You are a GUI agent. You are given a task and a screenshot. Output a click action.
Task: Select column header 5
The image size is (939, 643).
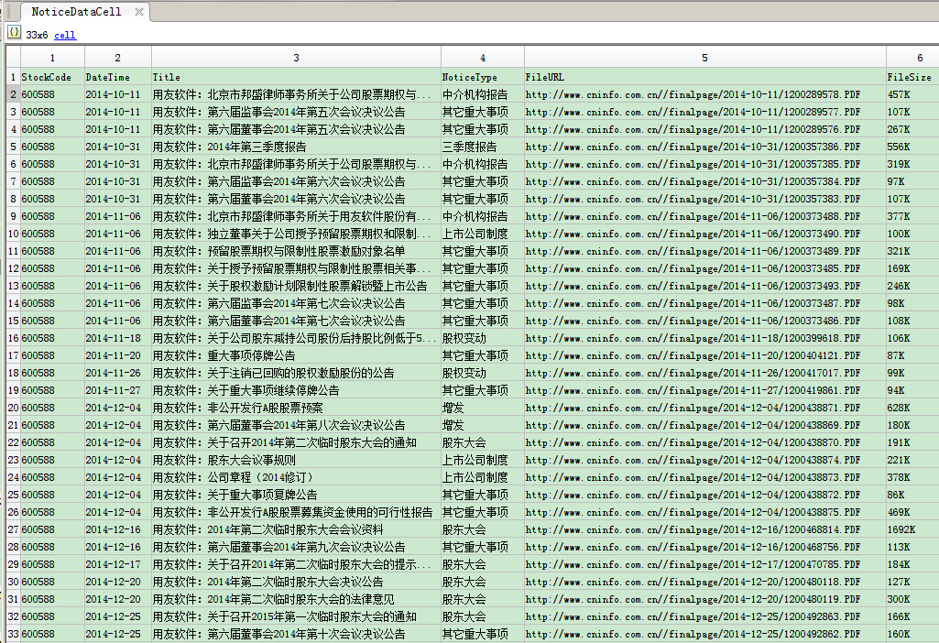click(x=704, y=58)
